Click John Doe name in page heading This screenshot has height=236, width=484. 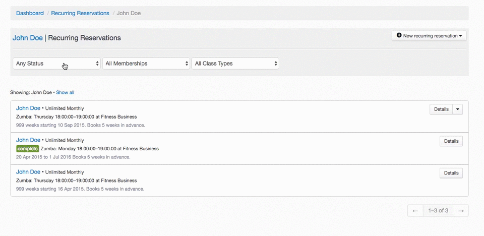(28, 38)
